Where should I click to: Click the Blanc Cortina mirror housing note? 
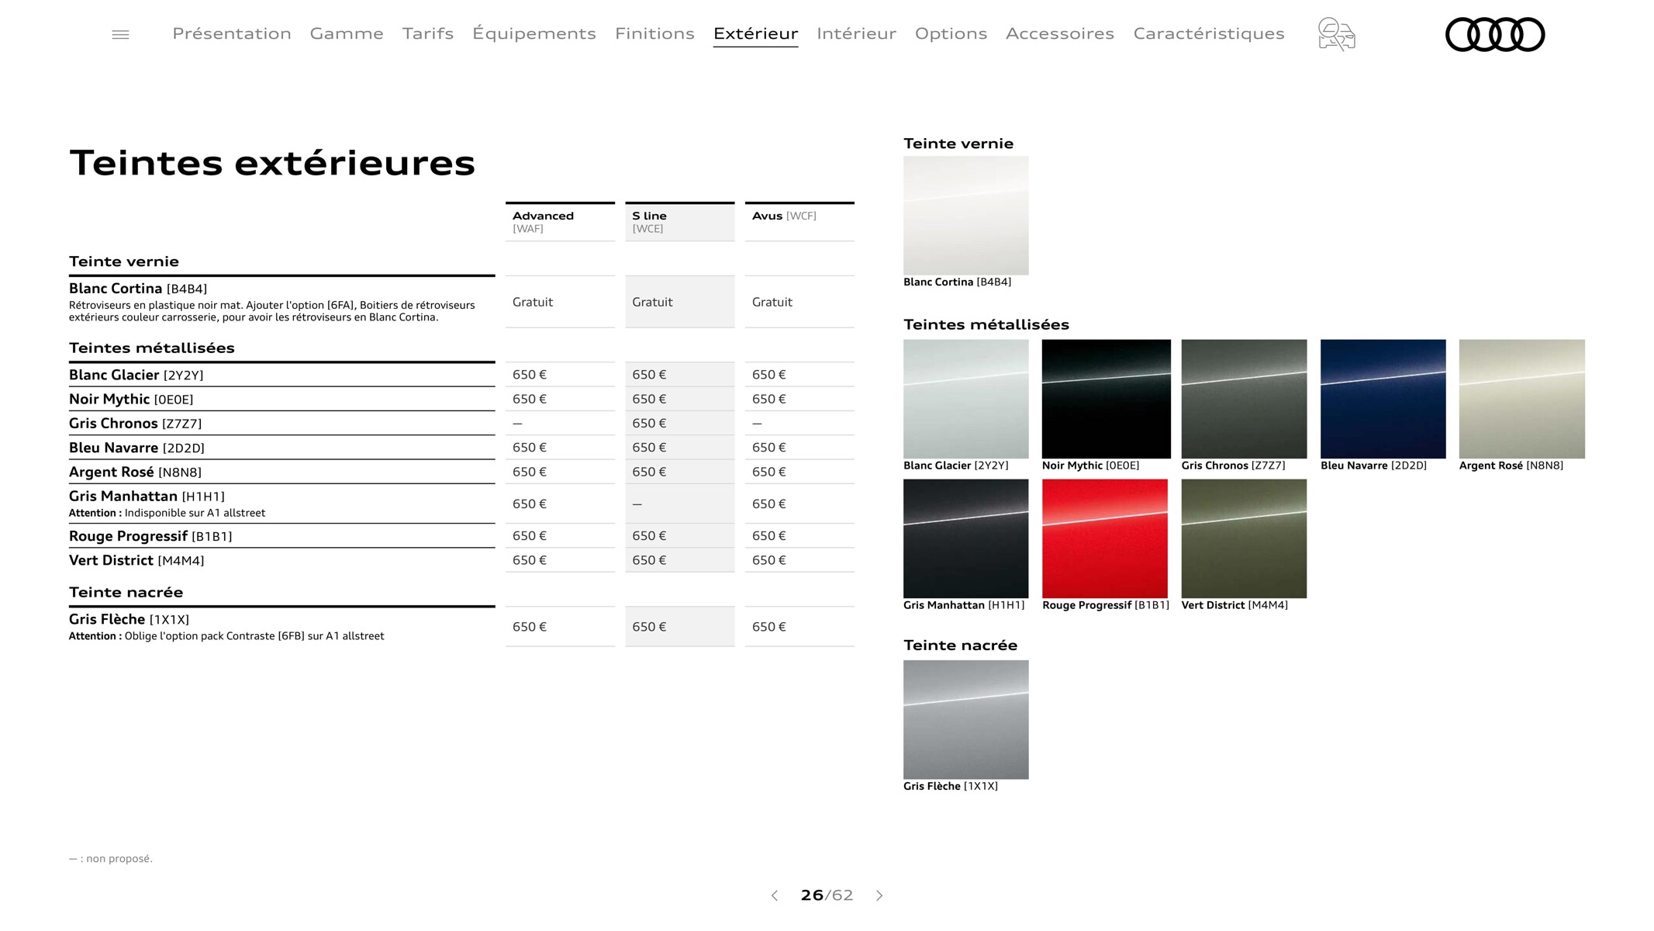pyautogui.click(x=272, y=311)
